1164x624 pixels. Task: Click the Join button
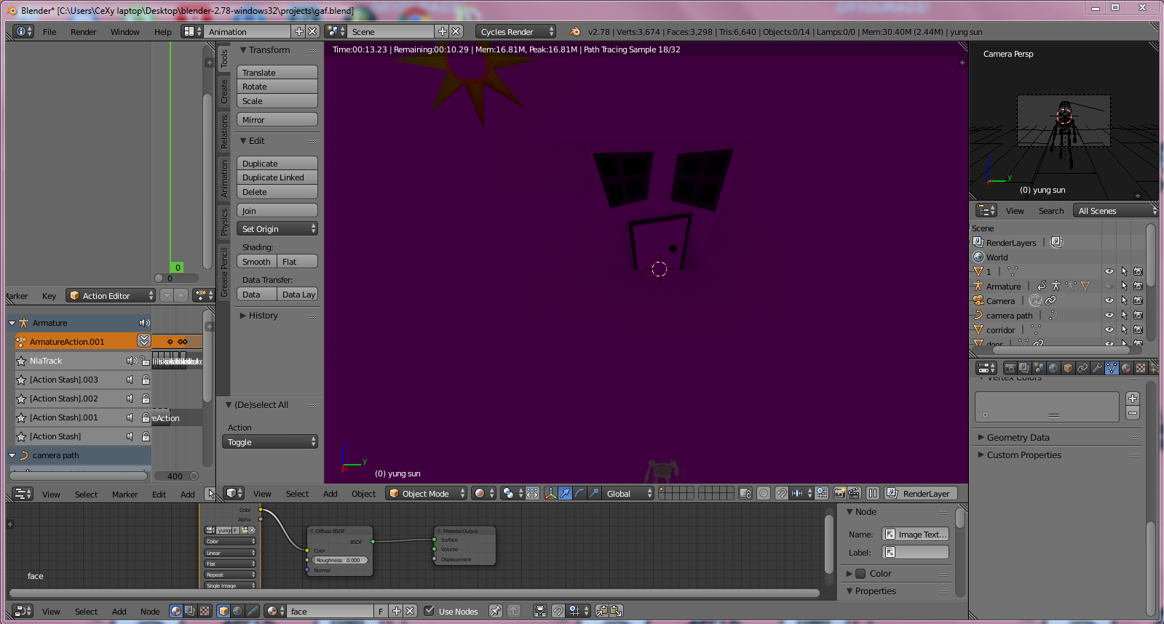[x=277, y=210]
